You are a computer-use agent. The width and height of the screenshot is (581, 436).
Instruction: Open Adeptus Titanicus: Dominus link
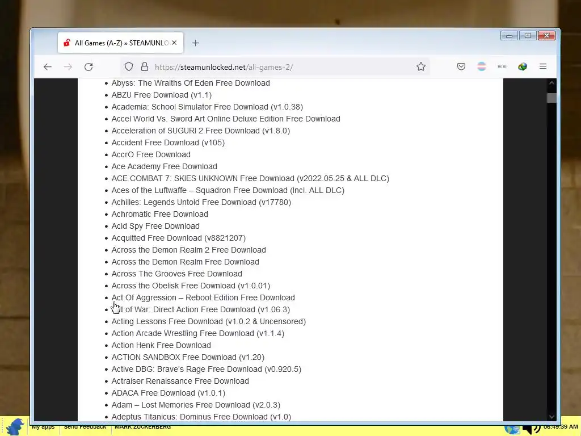pyautogui.click(x=201, y=417)
